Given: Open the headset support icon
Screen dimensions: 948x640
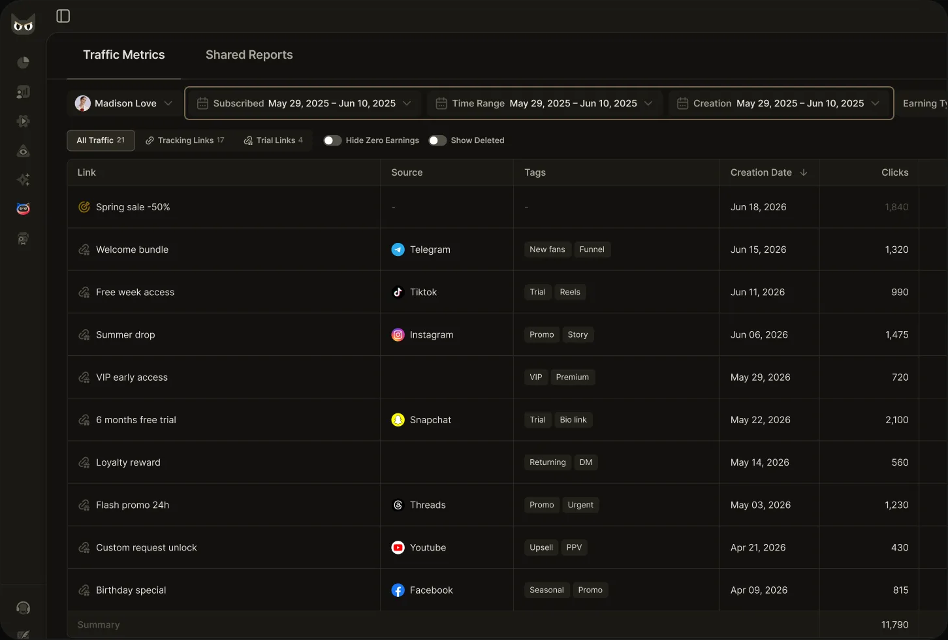Looking at the screenshot, I should point(23,608).
